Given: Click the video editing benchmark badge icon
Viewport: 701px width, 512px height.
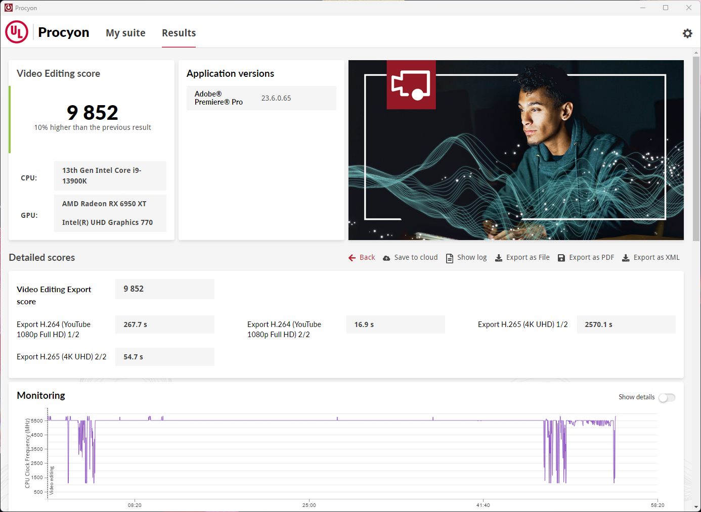Looking at the screenshot, I should (x=411, y=84).
